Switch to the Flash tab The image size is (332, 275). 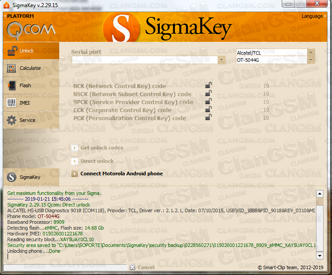31,85
